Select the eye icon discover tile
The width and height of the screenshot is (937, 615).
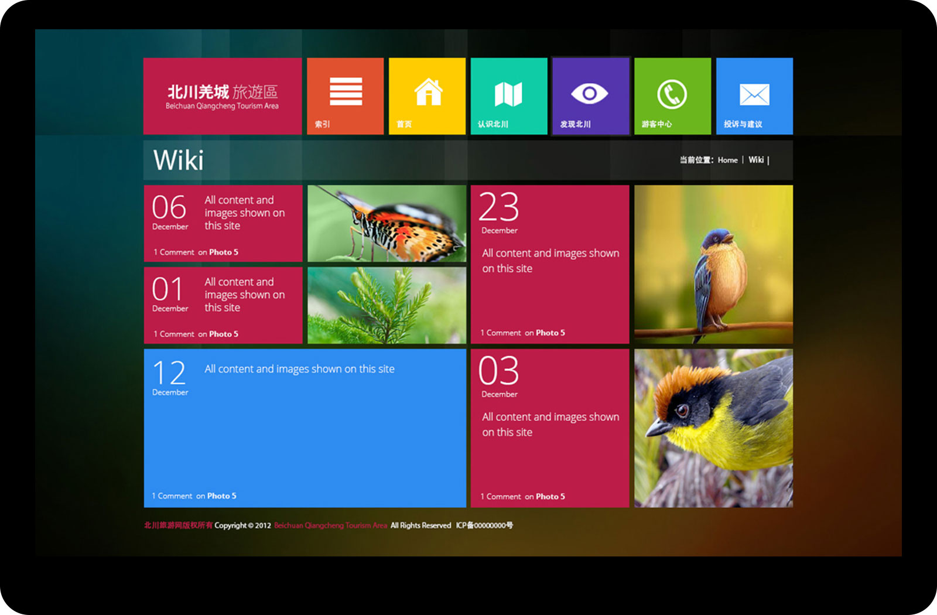click(x=590, y=94)
